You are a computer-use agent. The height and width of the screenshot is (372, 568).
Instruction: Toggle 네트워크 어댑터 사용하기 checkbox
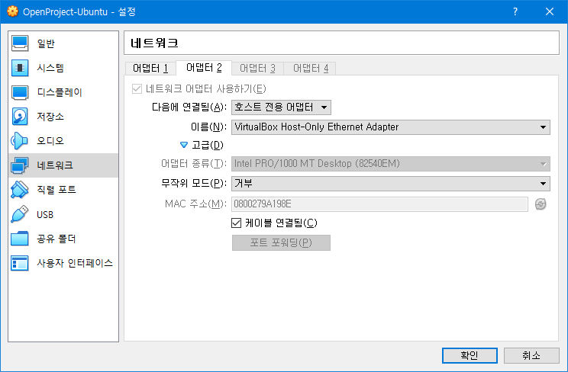tap(137, 88)
